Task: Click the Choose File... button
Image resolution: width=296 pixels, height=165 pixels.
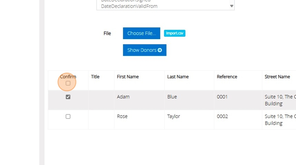Action: [x=141, y=33]
